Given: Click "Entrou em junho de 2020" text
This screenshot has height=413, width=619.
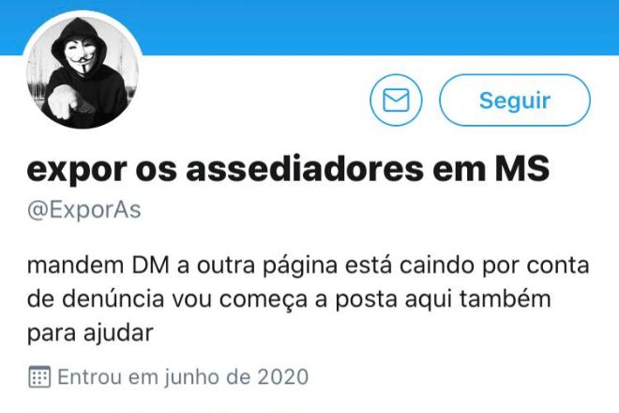Looking at the screenshot, I should (x=183, y=376).
